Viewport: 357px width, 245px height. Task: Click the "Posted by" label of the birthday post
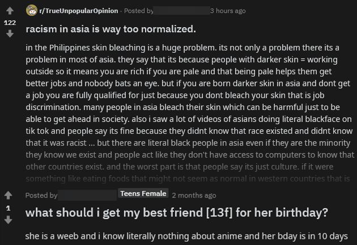pos(41,195)
